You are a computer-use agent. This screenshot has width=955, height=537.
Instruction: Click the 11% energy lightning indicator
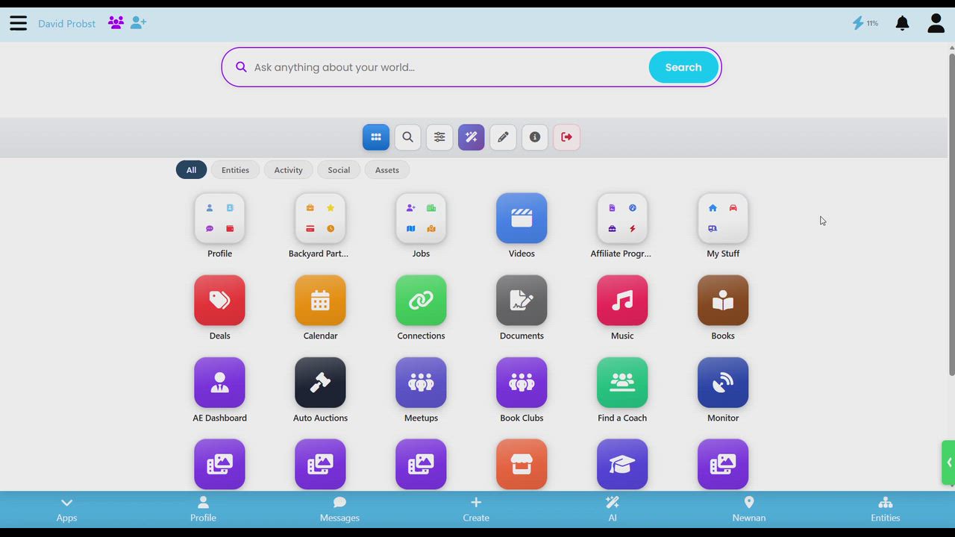tap(865, 23)
